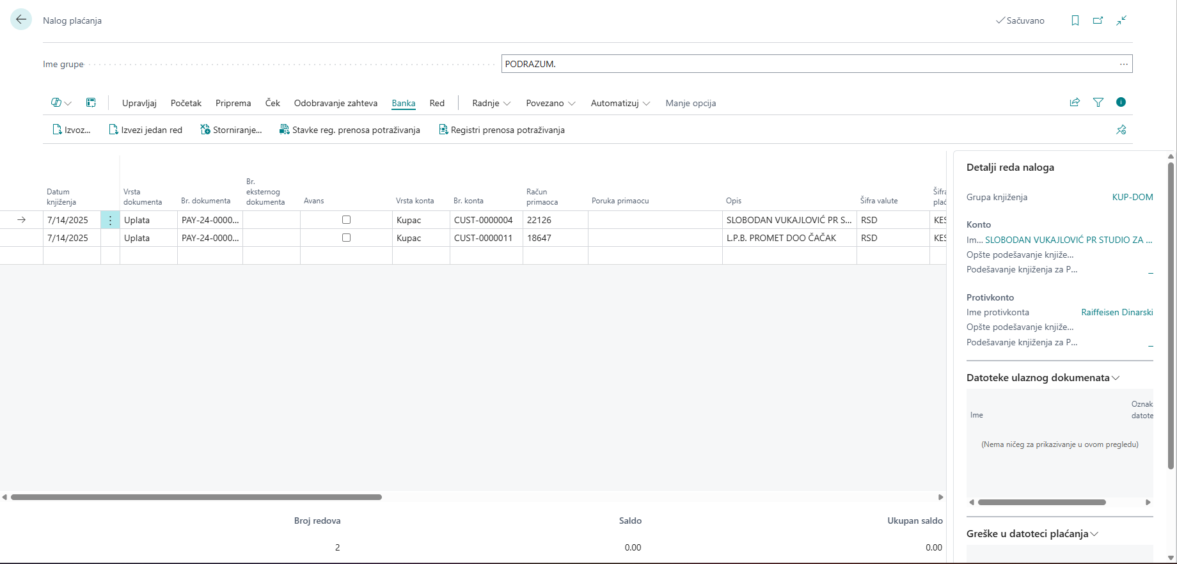Click the back arrow button
This screenshot has width=1177, height=564.
pyautogui.click(x=21, y=20)
